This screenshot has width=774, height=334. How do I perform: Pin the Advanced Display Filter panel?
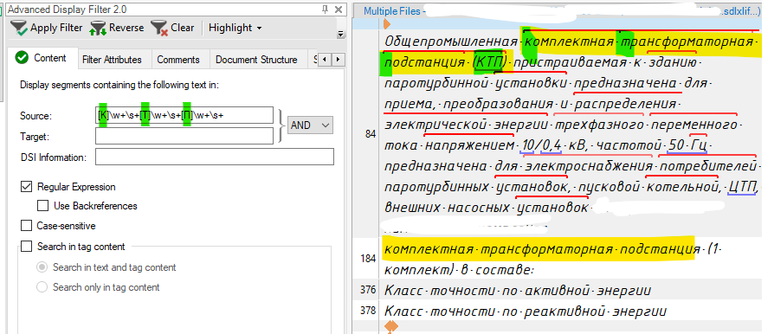coord(325,10)
